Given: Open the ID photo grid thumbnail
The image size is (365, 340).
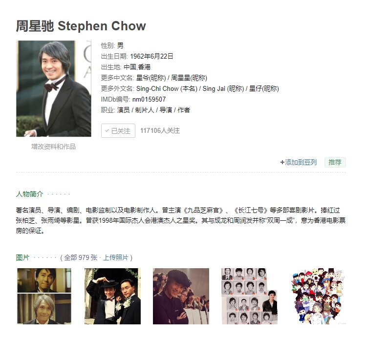Looking at the screenshot, I should [x=250, y=296].
